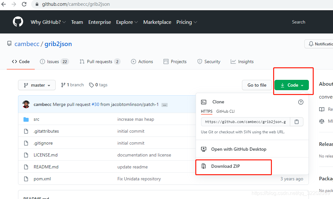Click the 0 tags link
This screenshot has width=333, height=199.
click(98, 85)
